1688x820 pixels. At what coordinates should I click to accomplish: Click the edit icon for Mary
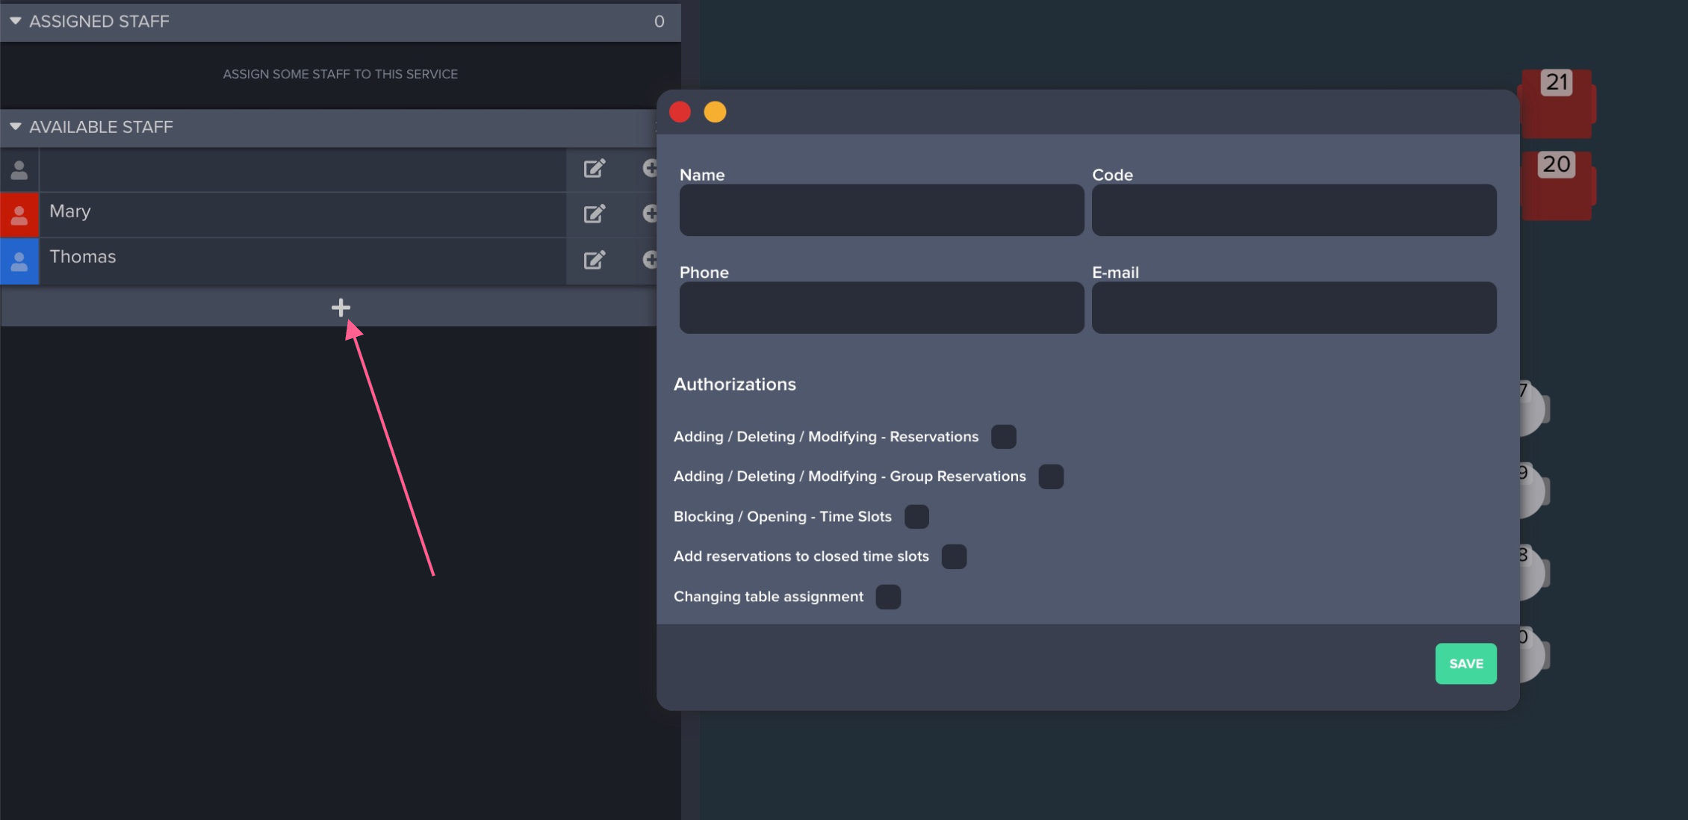(594, 214)
